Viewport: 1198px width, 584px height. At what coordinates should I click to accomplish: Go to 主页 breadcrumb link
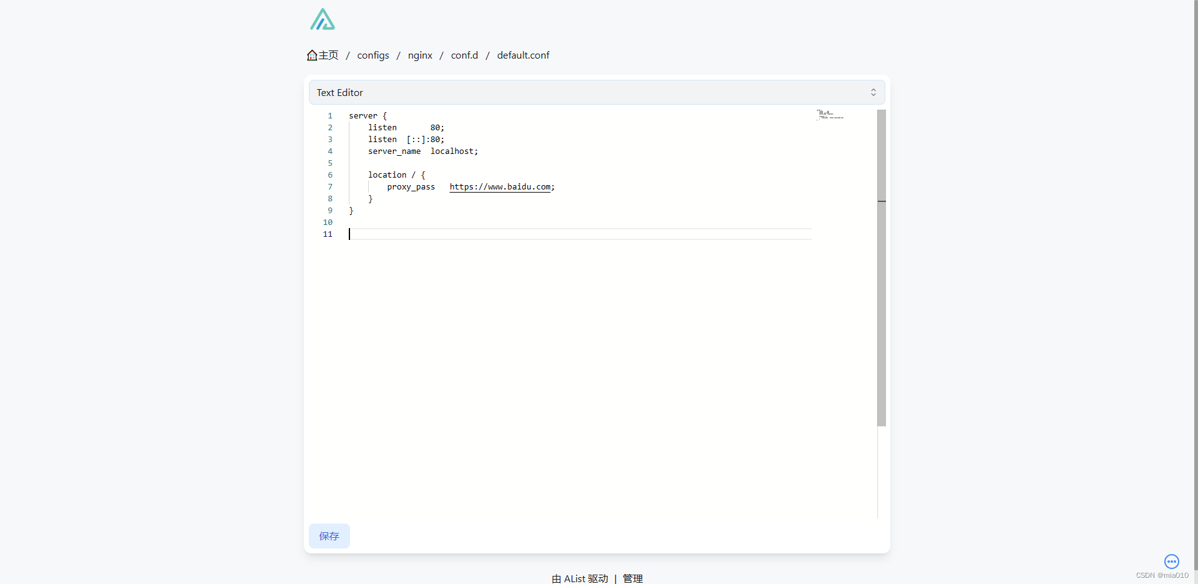[x=328, y=55]
